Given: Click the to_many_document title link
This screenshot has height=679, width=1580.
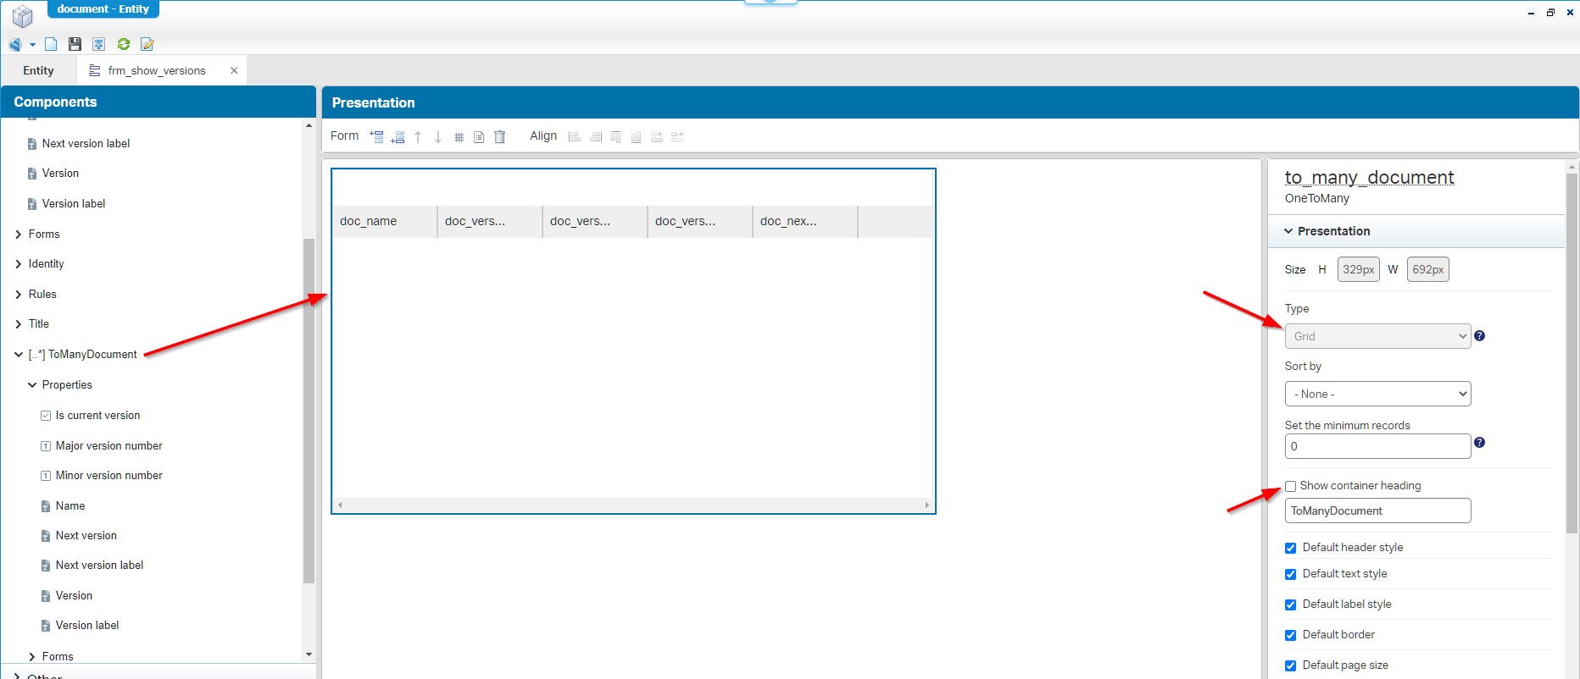Looking at the screenshot, I should click(x=1369, y=177).
